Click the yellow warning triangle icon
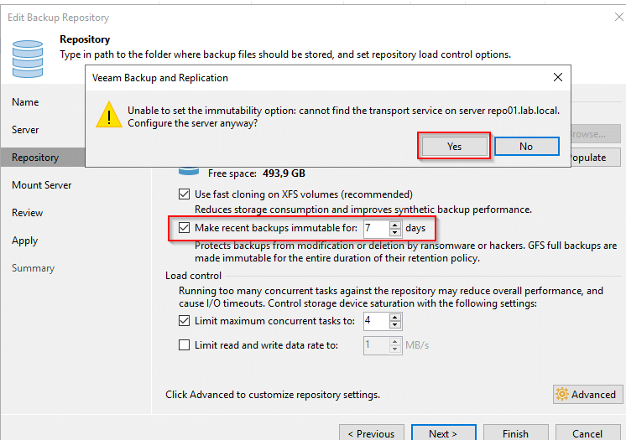The width and height of the screenshot is (626, 440). pos(109,115)
